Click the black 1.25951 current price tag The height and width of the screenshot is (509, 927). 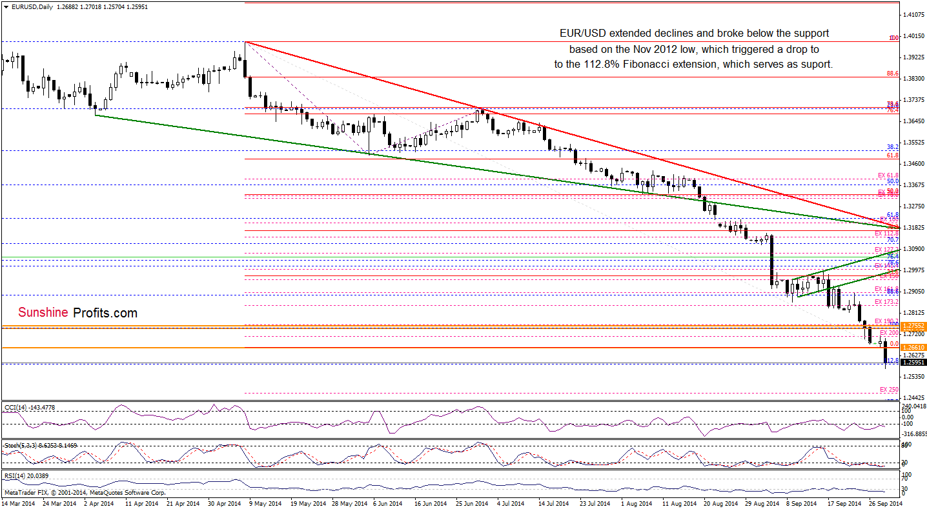pos(914,363)
